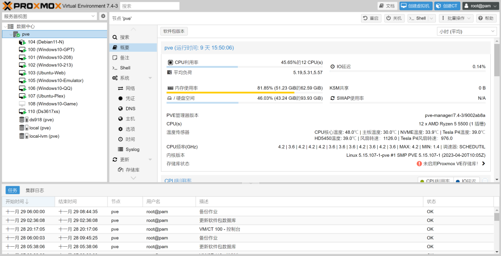Open Shell in the node side menu
The width and height of the screenshot is (501, 256).
click(x=133, y=68)
